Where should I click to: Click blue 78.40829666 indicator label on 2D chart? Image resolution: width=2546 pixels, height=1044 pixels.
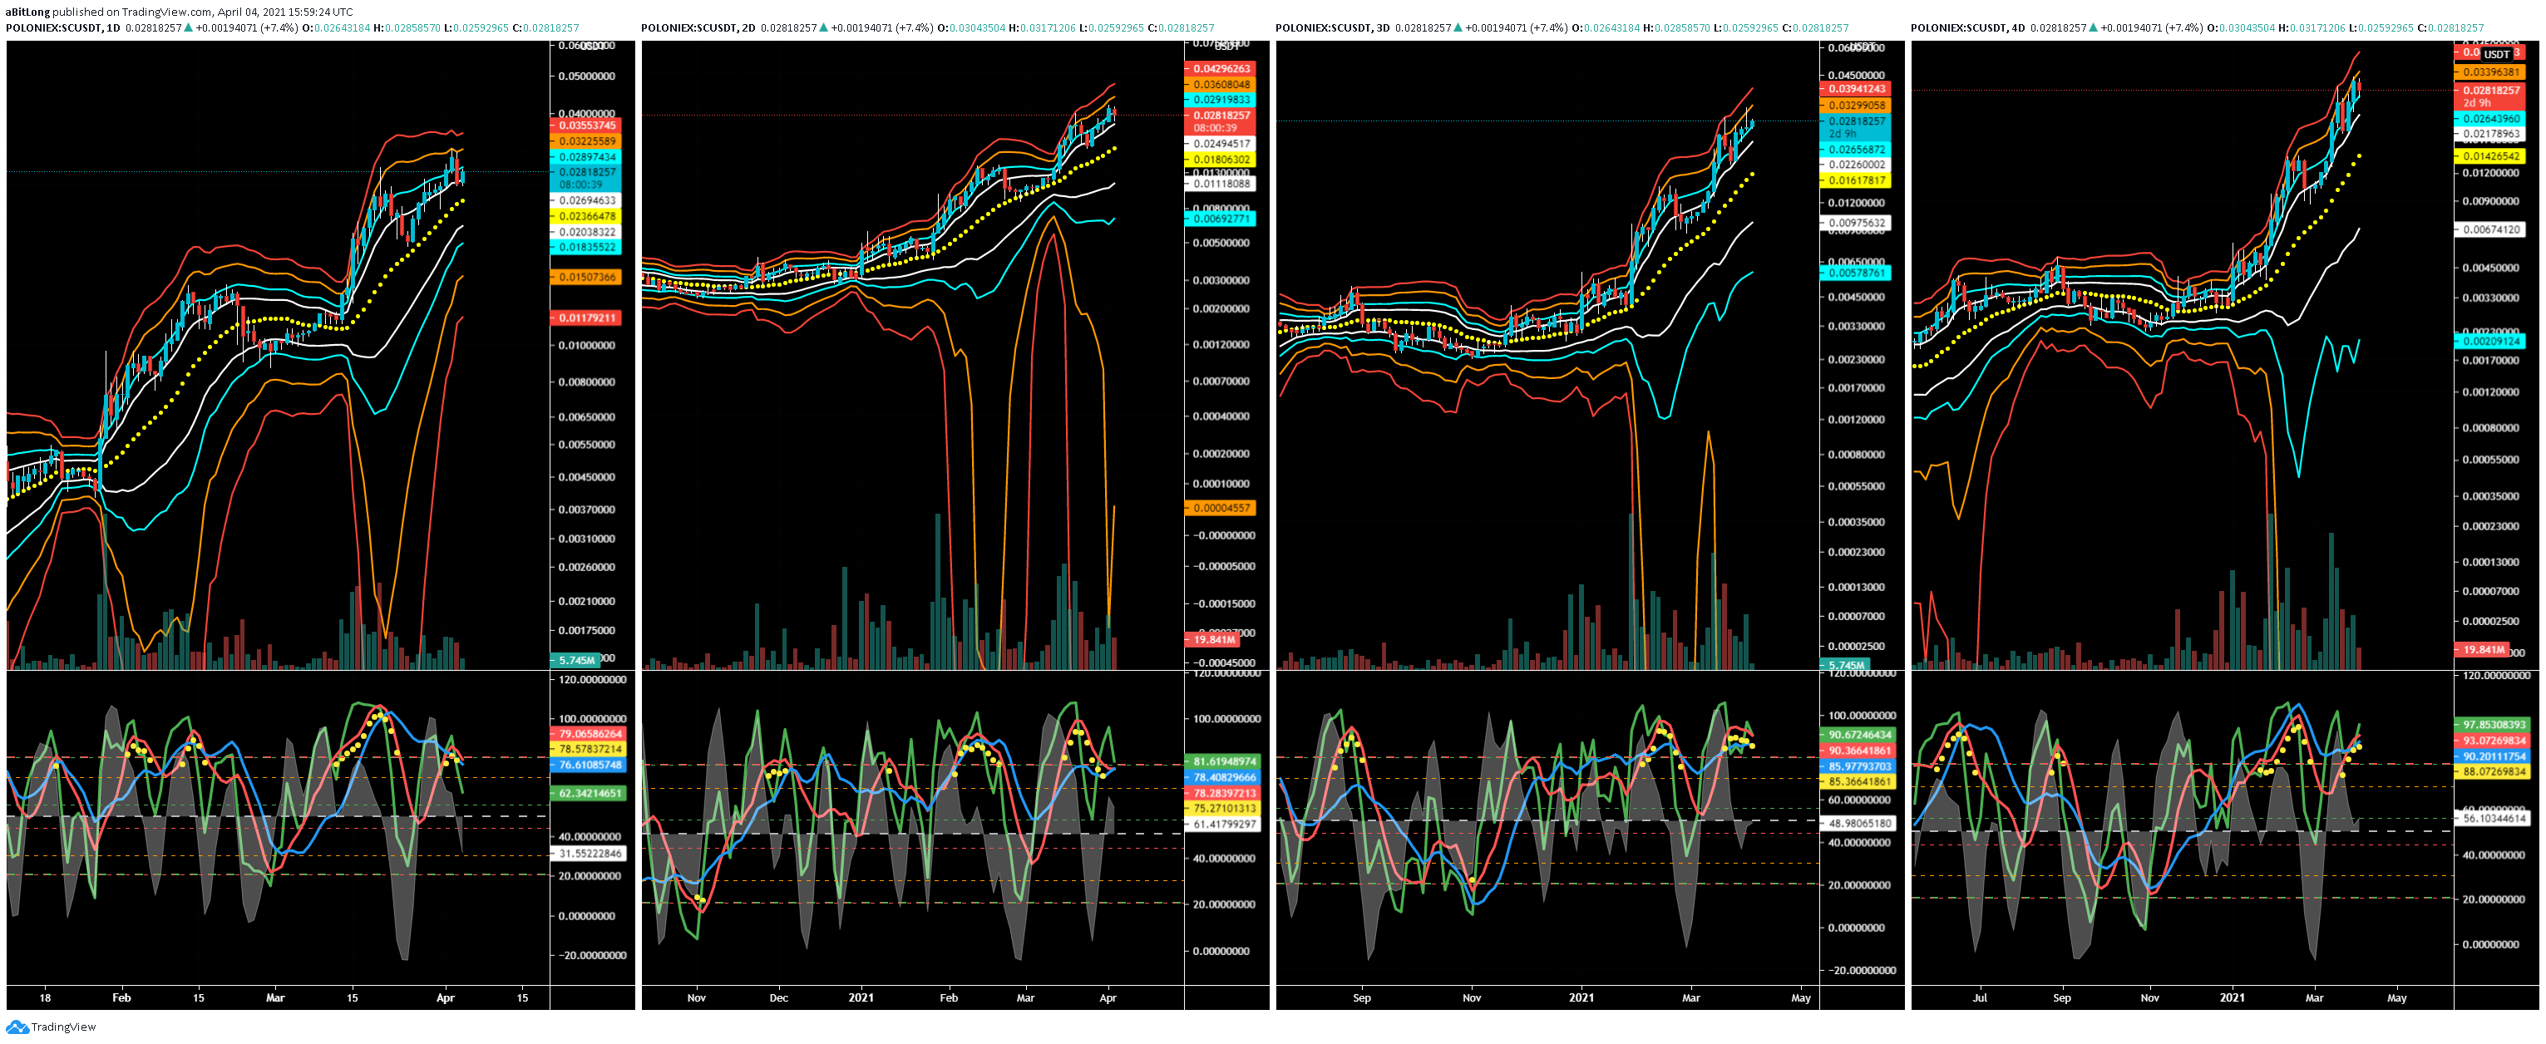click(1222, 777)
